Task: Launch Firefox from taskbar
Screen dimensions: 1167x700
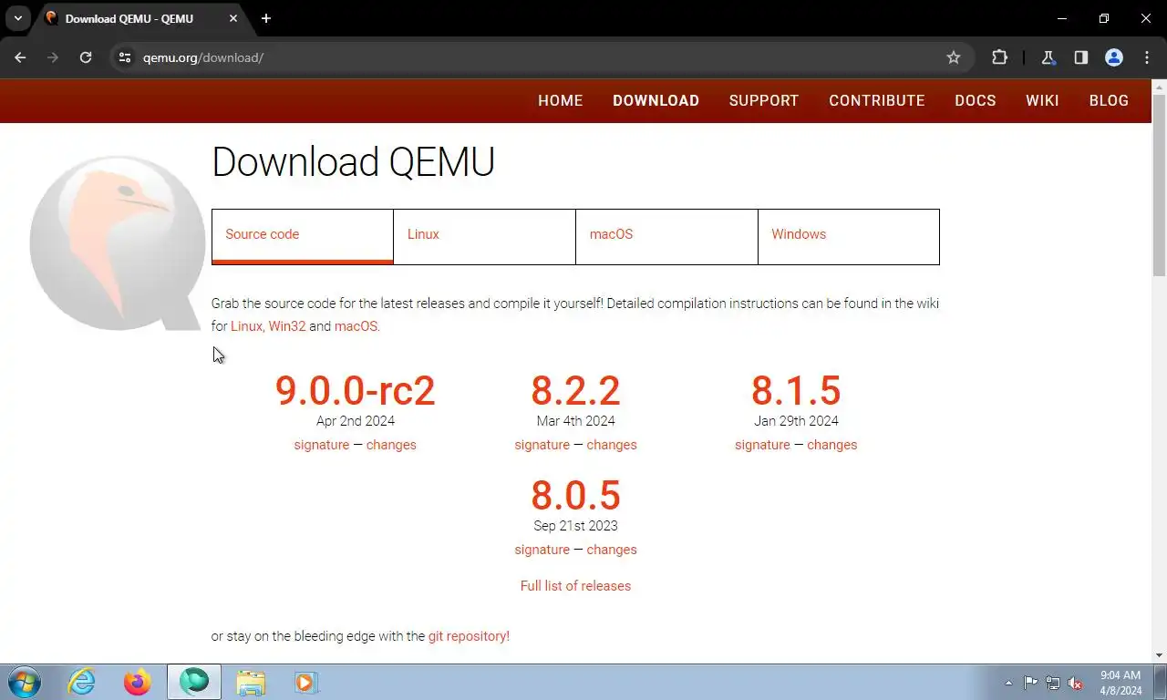Action: click(138, 682)
